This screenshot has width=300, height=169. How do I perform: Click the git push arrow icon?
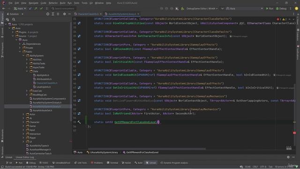[36, 8]
